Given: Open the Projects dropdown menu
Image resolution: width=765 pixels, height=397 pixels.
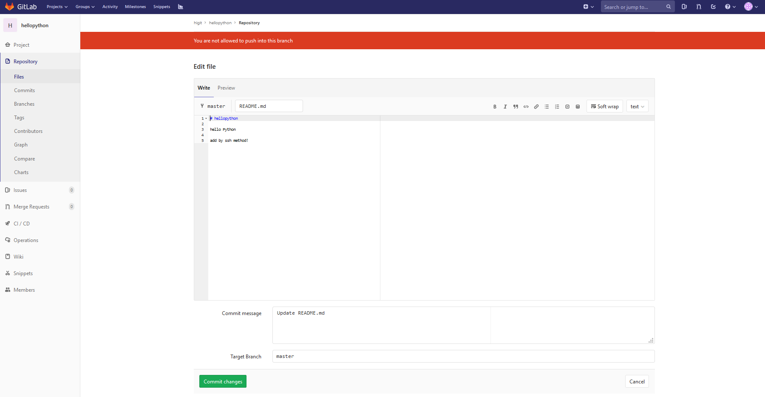Looking at the screenshot, I should (57, 7).
